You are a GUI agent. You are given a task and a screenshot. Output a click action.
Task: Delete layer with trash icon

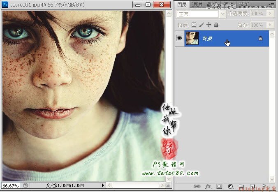click(264, 186)
